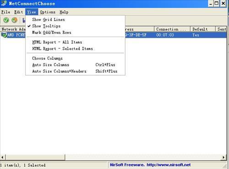
Task: Click the horizontal scrollbar left arrow
Action: point(3,157)
